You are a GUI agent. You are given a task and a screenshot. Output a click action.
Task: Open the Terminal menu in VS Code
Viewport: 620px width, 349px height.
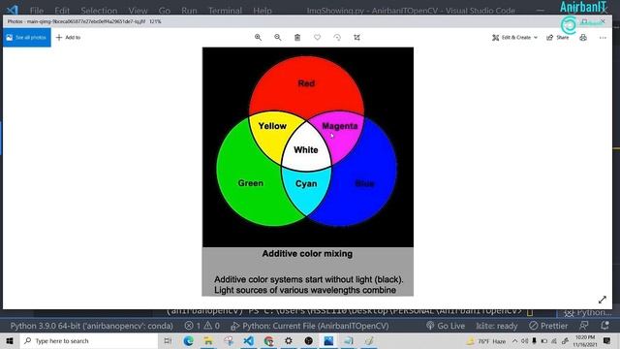[x=225, y=11]
